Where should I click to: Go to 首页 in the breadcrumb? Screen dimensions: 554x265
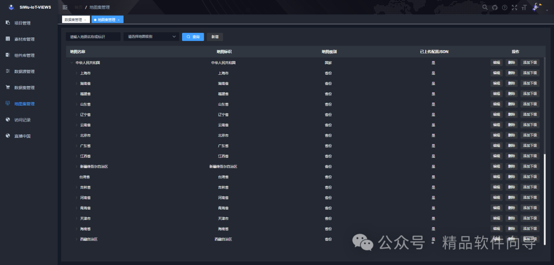point(78,7)
